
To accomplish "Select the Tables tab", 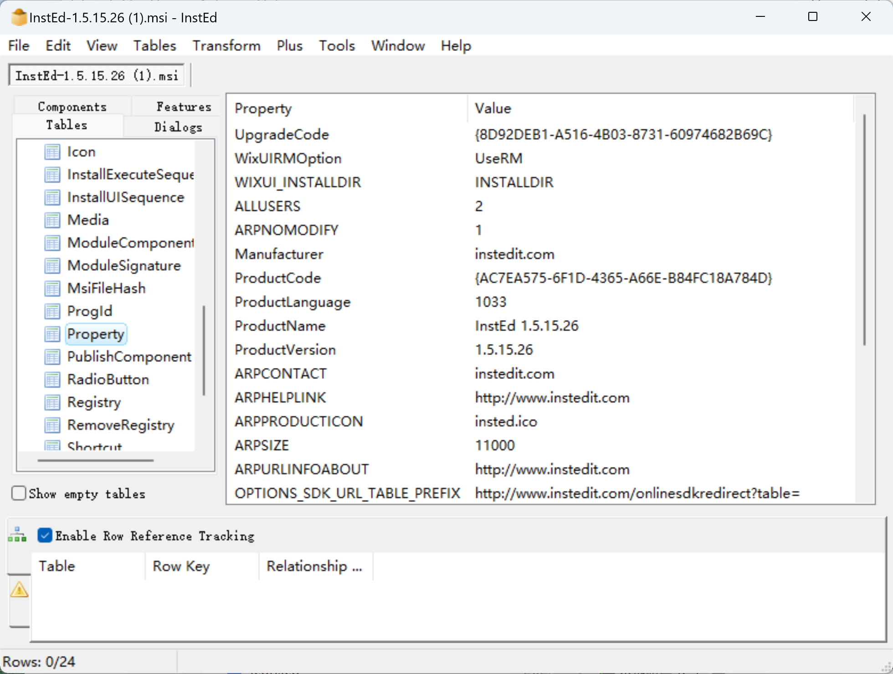I will pos(67,125).
